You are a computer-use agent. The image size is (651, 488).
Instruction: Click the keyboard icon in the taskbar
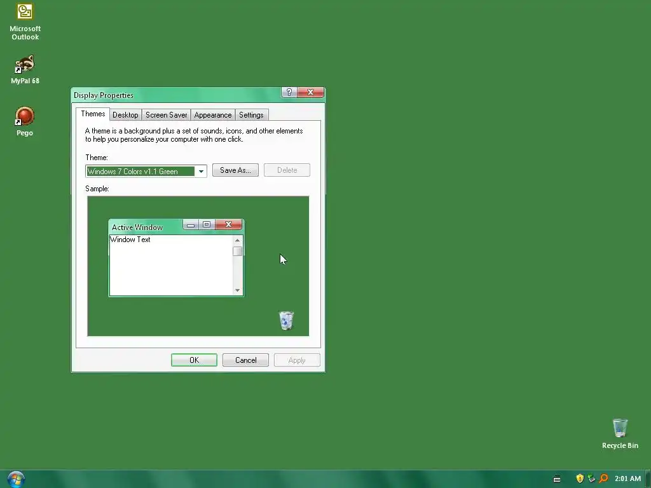point(557,479)
